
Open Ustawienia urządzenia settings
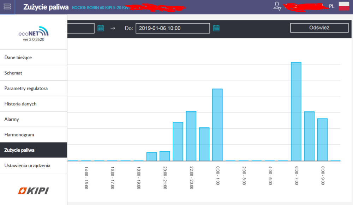pyautogui.click(x=34, y=165)
